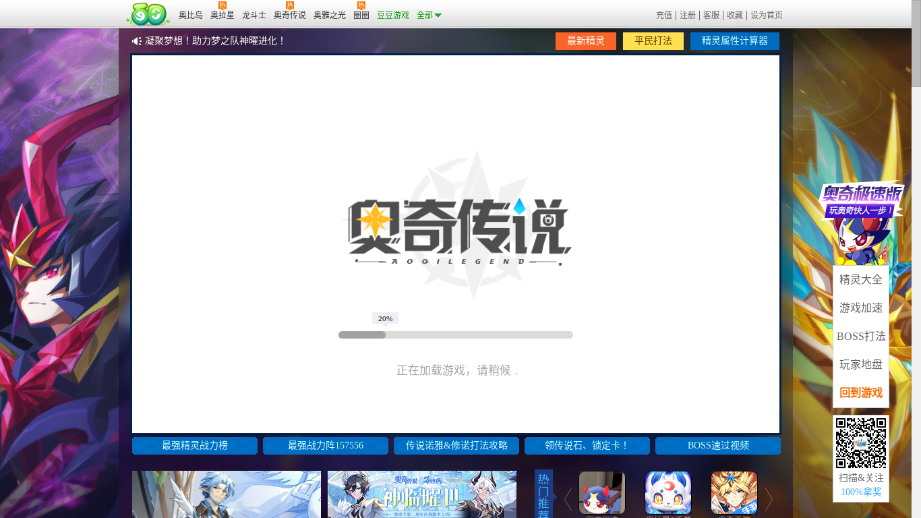
Task: Click the 20% progress label
Action: (385, 318)
